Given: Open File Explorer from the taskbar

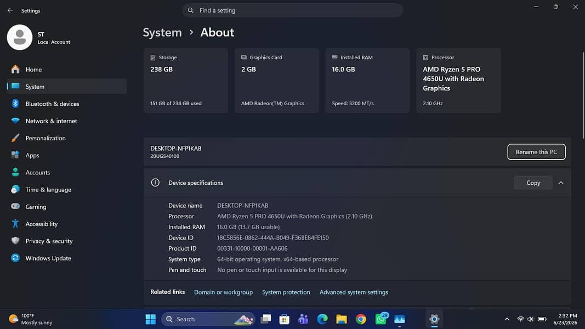Looking at the screenshot, I should click(342, 319).
